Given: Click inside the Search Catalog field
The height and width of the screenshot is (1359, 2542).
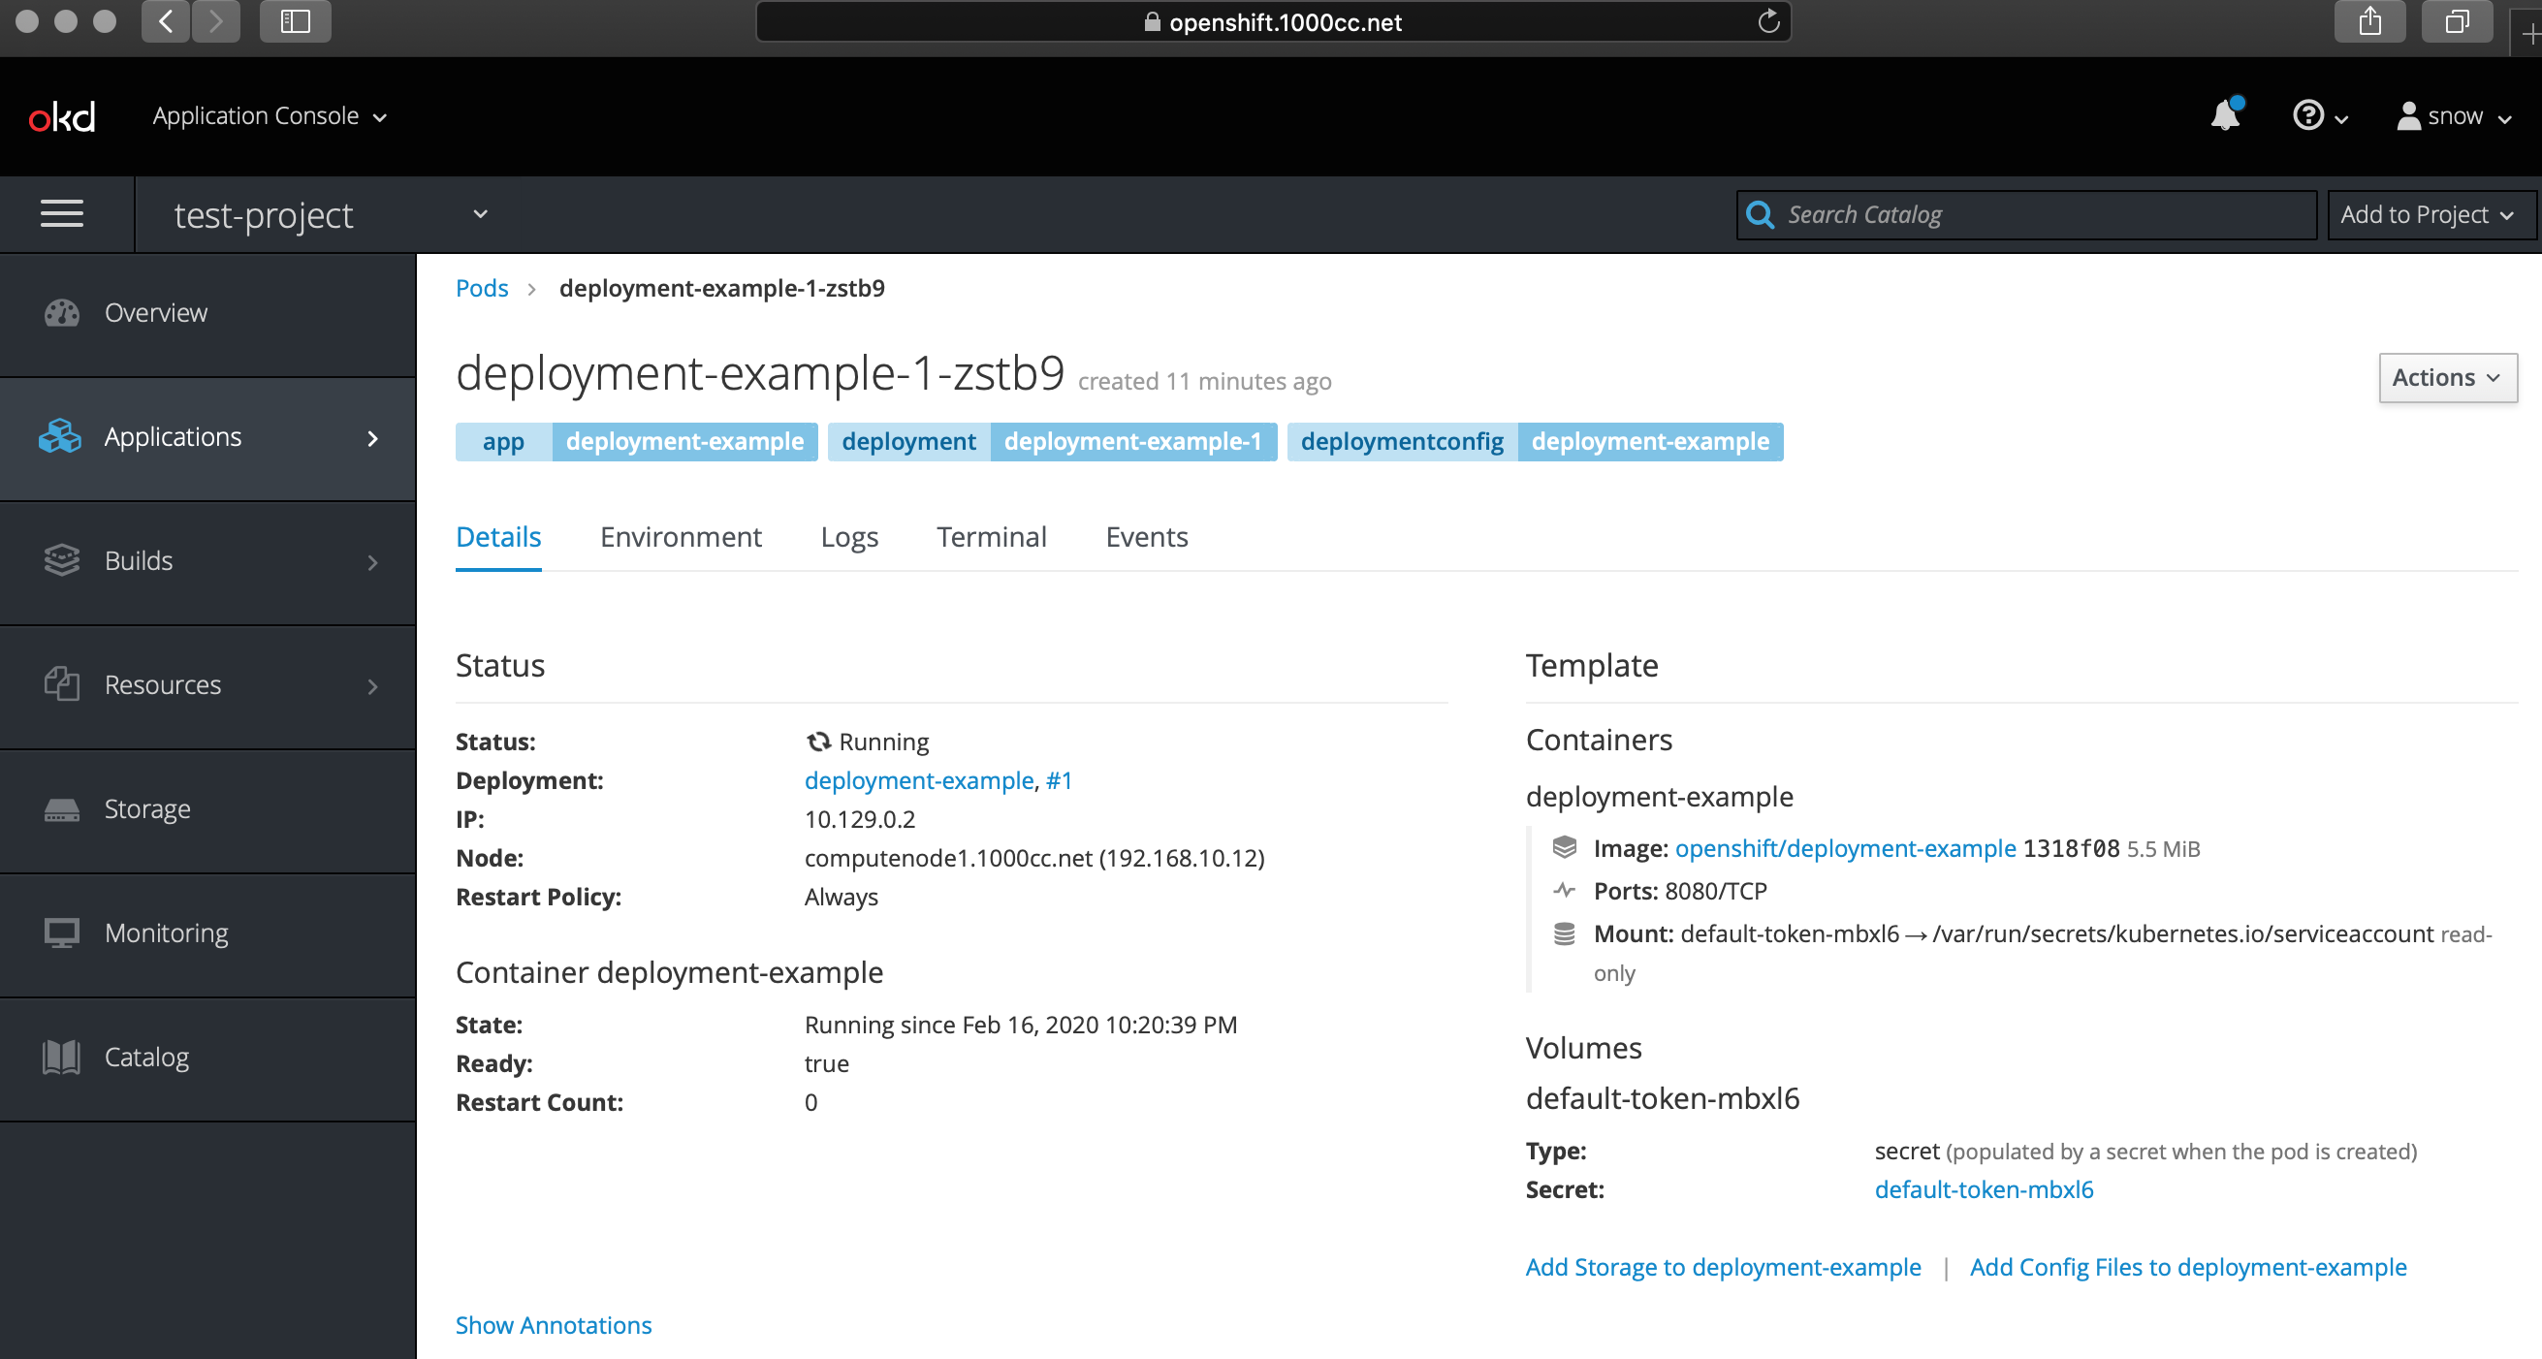Looking at the screenshot, I should point(2026,214).
